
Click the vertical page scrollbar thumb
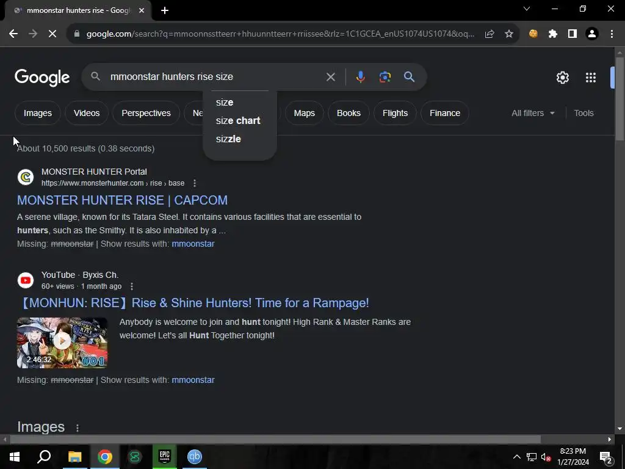point(619,98)
